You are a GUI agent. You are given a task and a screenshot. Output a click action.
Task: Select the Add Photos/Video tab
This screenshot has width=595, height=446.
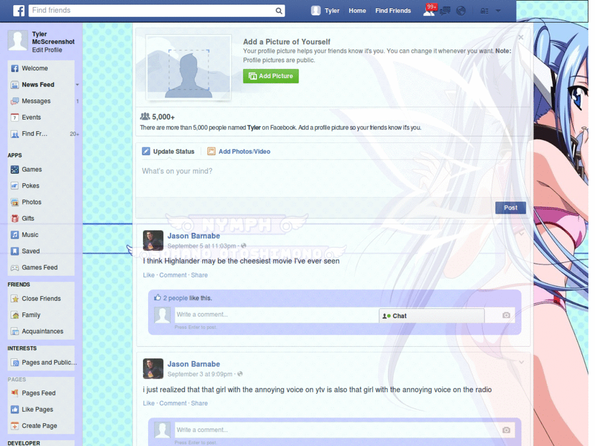[x=239, y=152]
